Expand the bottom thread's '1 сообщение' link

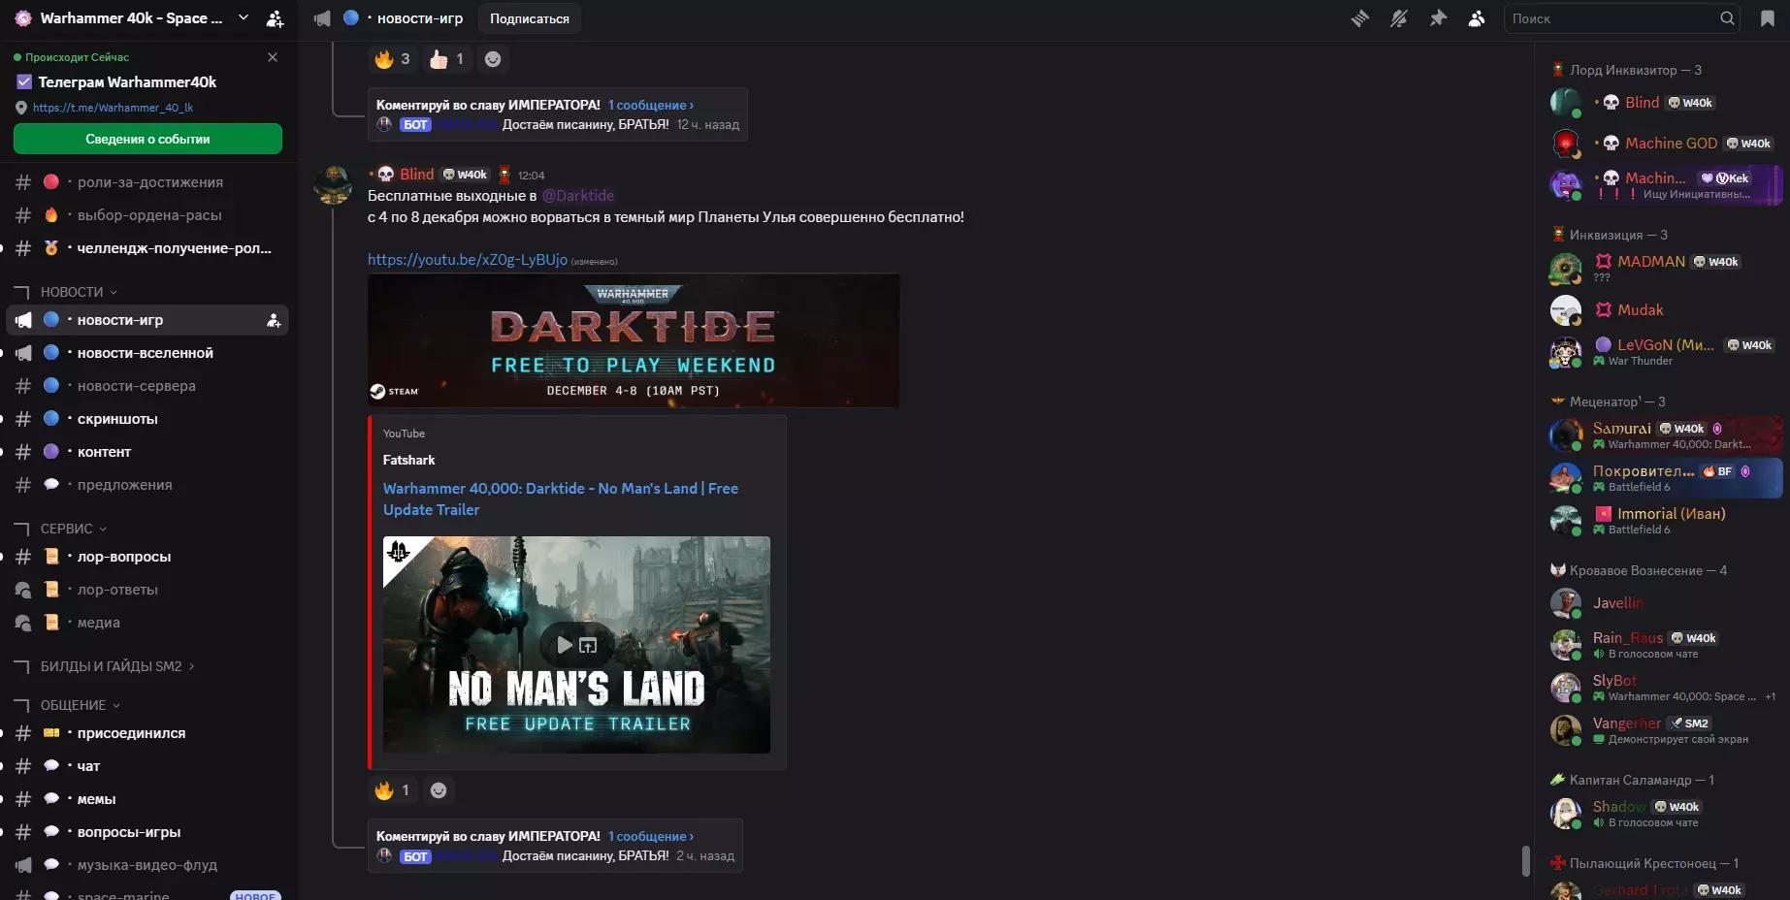point(651,836)
